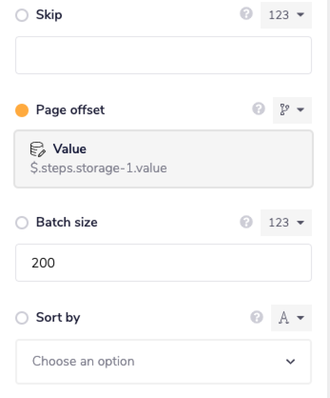Image resolution: width=330 pixels, height=398 pixels.
Task: Open the type dropdown arrow next to Page offset
Action: tap(300, 110)
